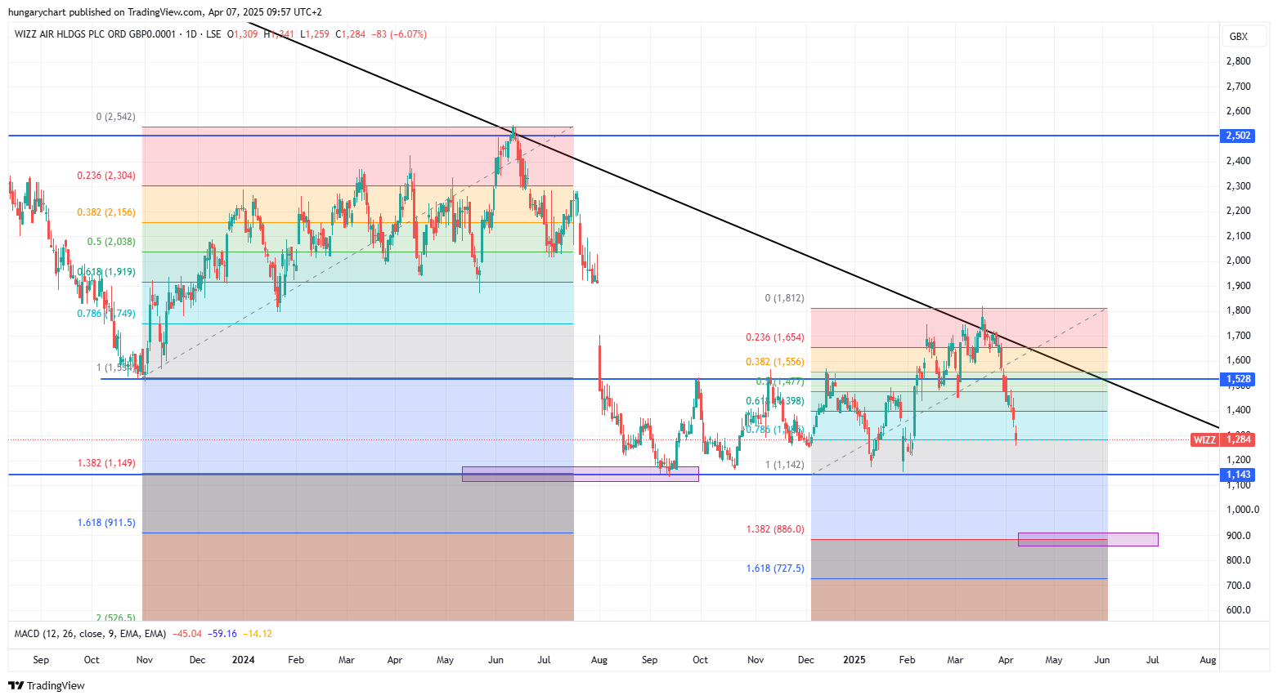Click 1,000.0 on the price axis
Screen dimensions: 1278x700
pos(1242,510)
